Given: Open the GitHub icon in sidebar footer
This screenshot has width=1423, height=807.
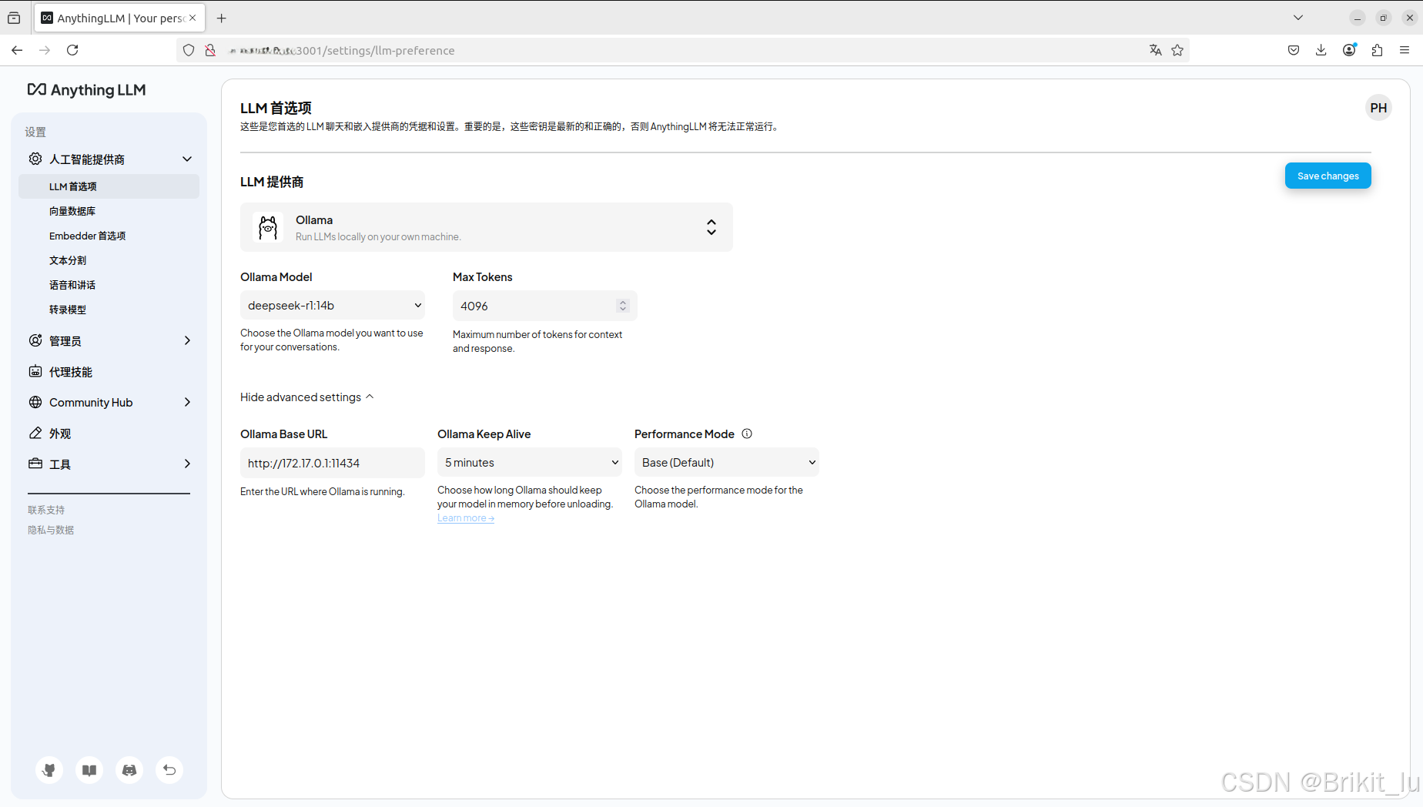Looking at the screenshot, I should click(49, 770).
